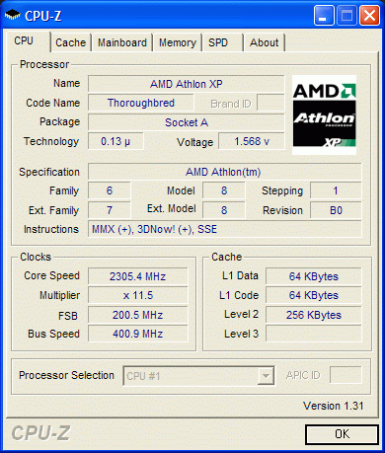
Task: Click the AMD Athlon XP logo image
Action: click(324, 114)
